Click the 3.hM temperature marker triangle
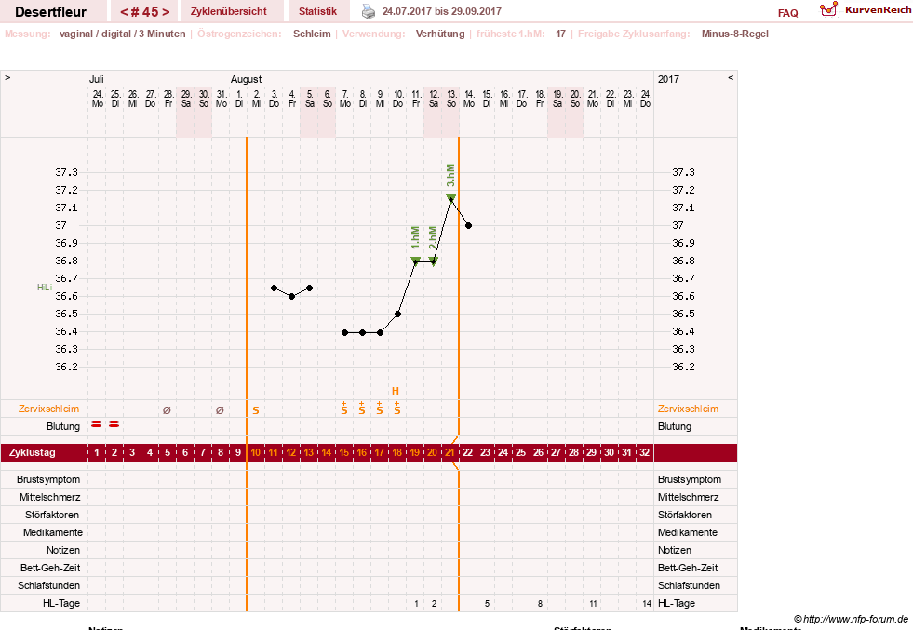Screen dimensions: 913x630 point(451,198)
